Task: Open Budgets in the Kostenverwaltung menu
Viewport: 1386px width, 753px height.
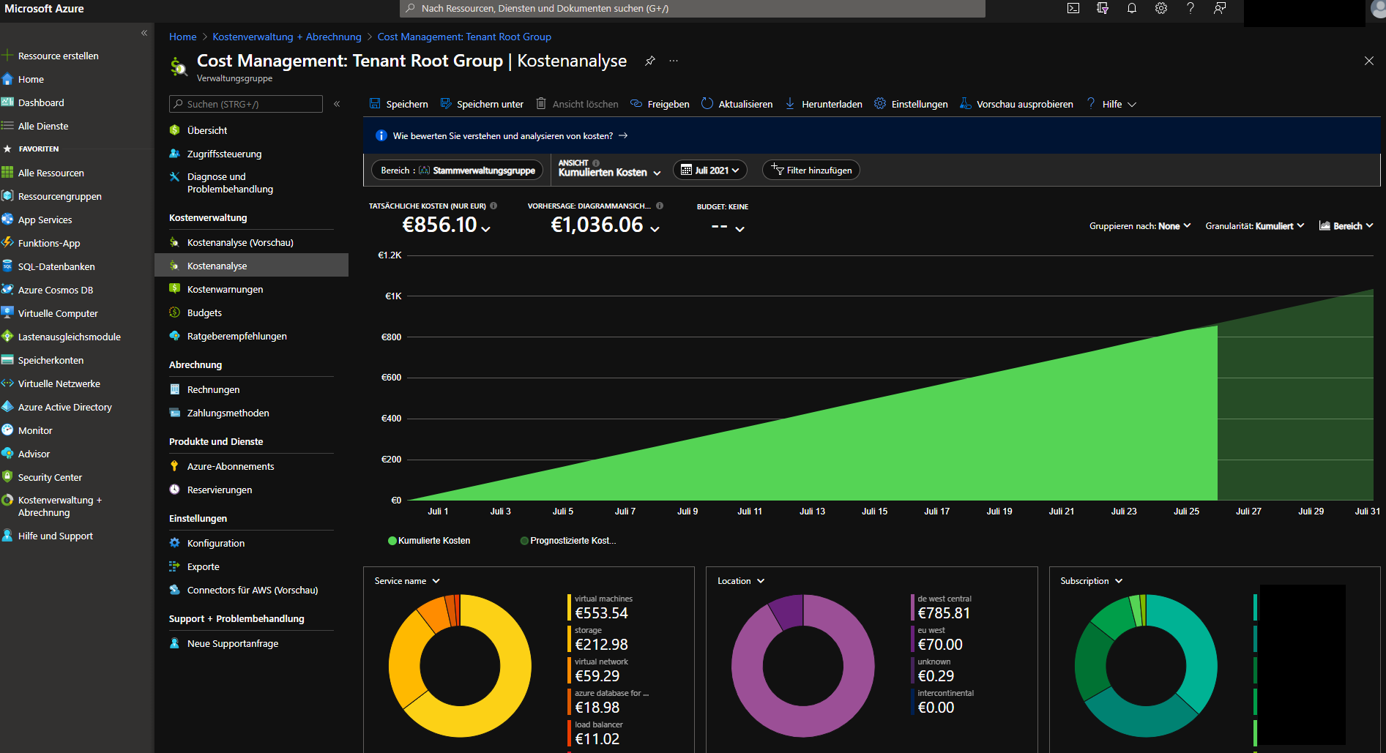Action: point(204,312)
